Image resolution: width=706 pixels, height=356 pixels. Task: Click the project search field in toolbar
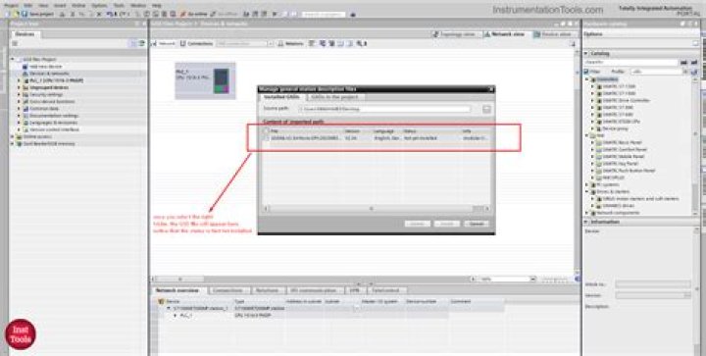(324, 15)
